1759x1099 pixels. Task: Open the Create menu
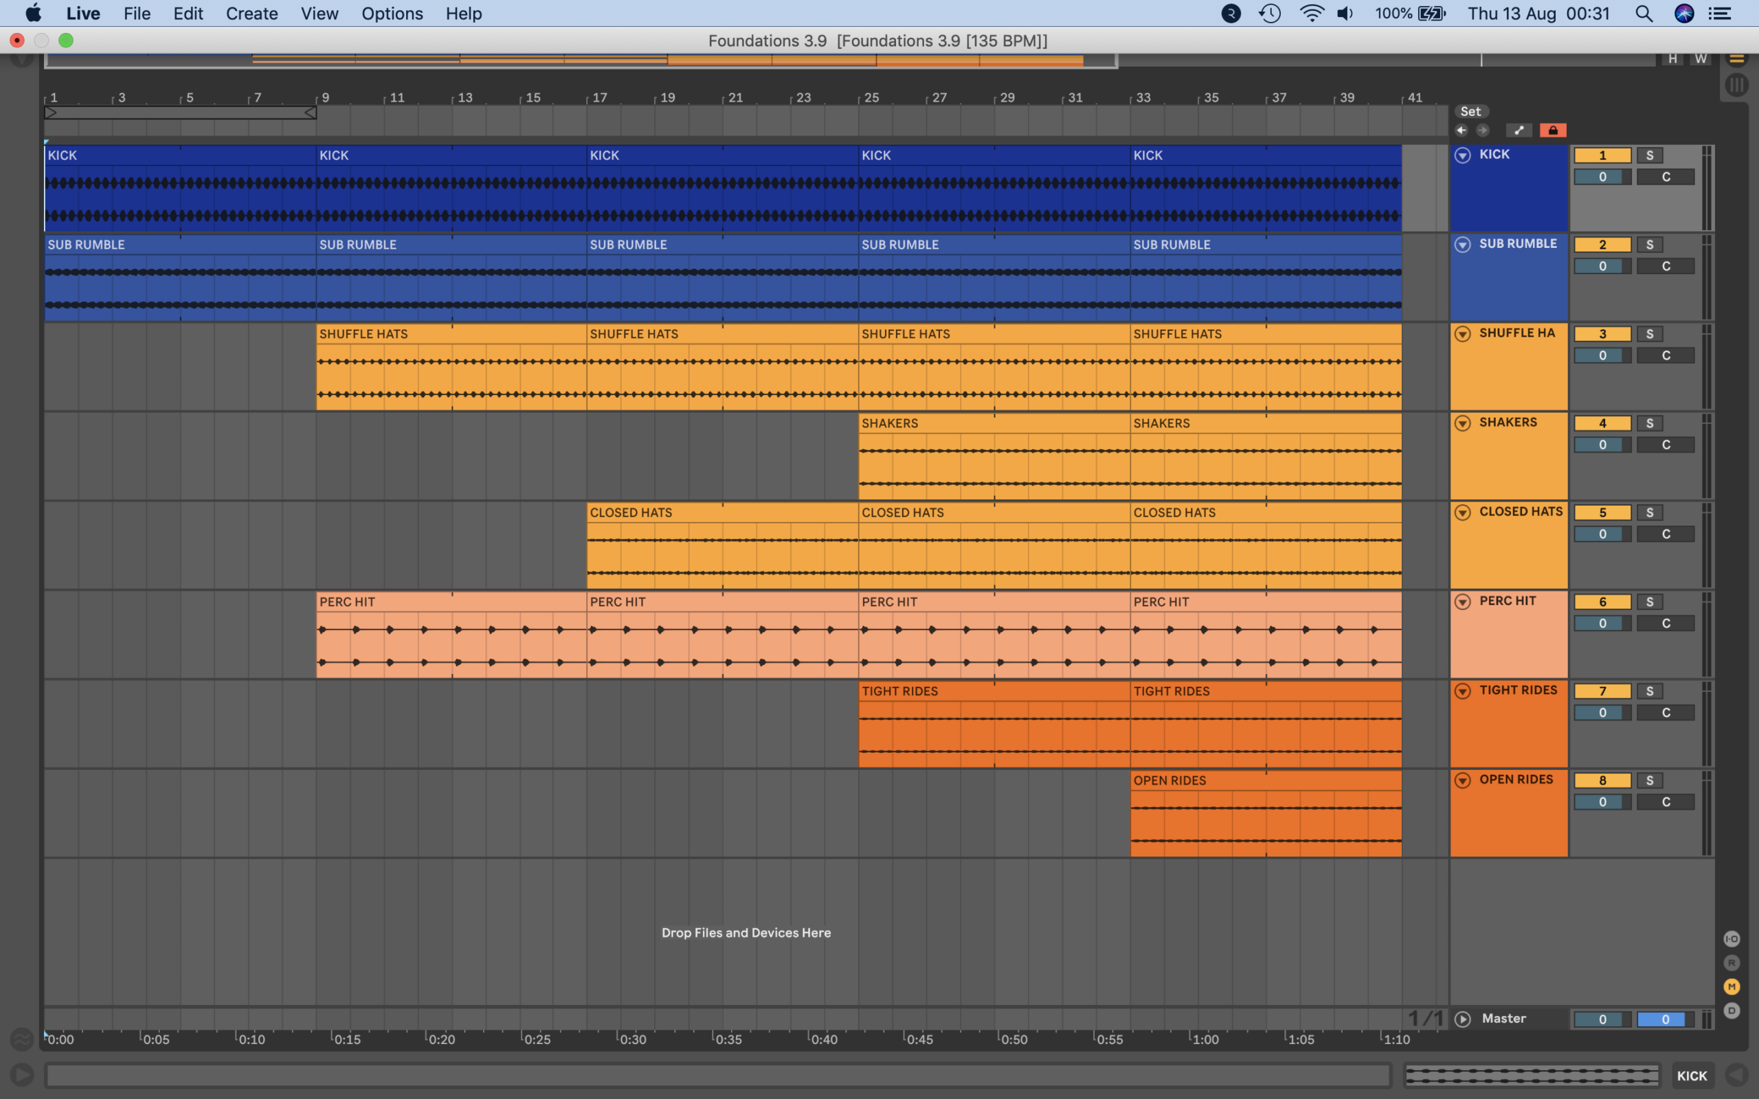click(x=251, y=14)
